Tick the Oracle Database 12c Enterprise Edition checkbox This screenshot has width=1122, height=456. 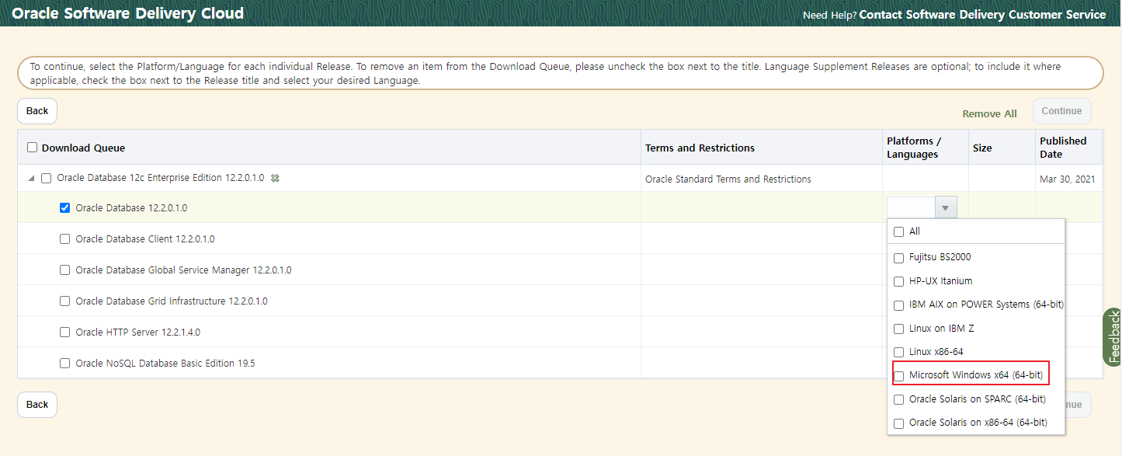click(x=47, y=179)
